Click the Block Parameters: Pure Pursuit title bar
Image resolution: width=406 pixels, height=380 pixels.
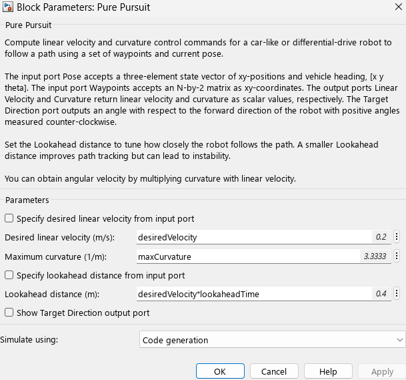click(200, 9)
